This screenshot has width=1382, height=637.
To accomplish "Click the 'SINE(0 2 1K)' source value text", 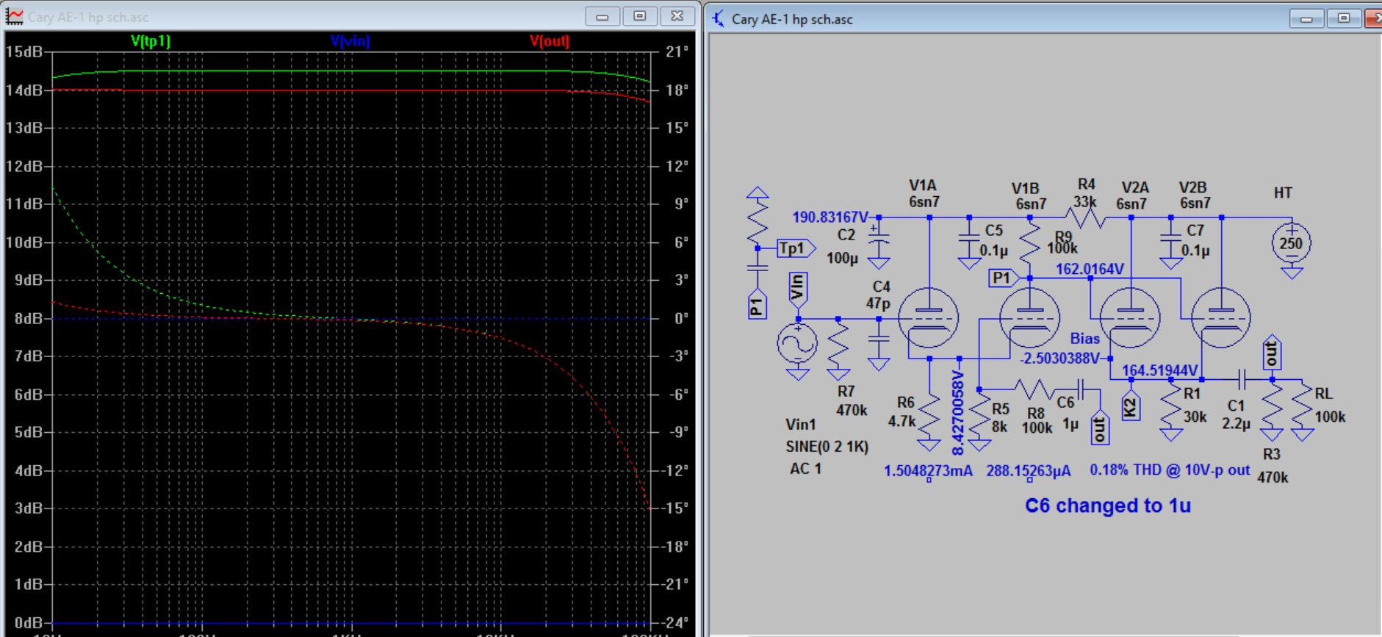I will click(827, 447).
